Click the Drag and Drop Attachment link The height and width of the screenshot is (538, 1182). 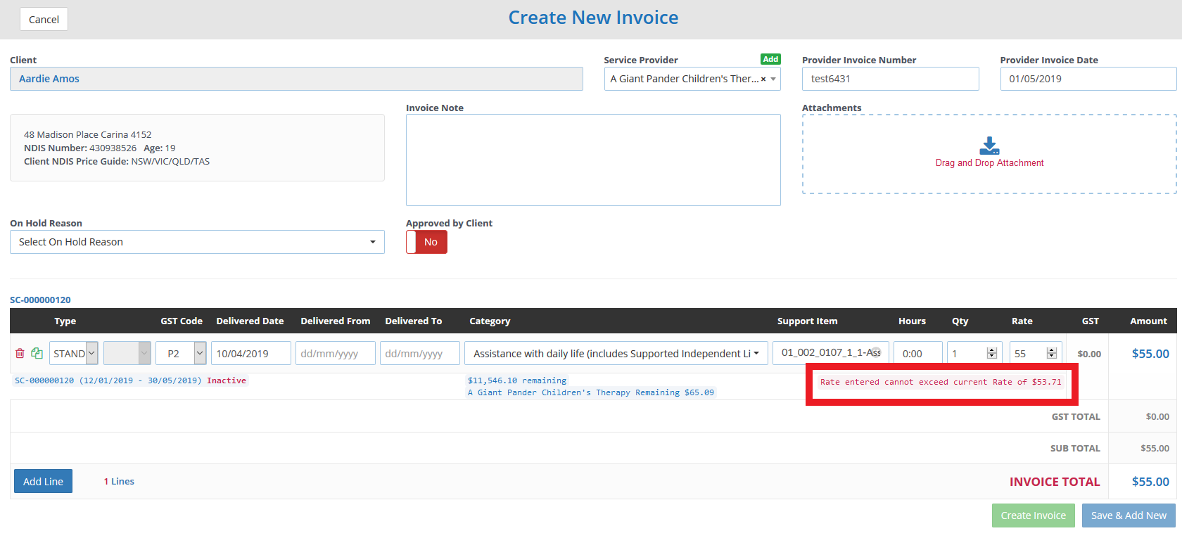[989, 162]
